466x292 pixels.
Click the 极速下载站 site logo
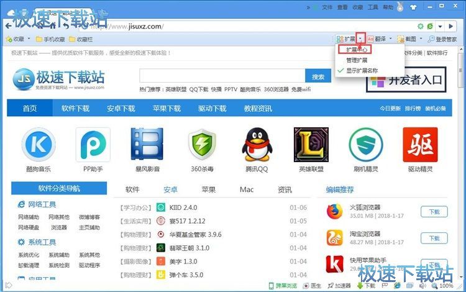59,79
